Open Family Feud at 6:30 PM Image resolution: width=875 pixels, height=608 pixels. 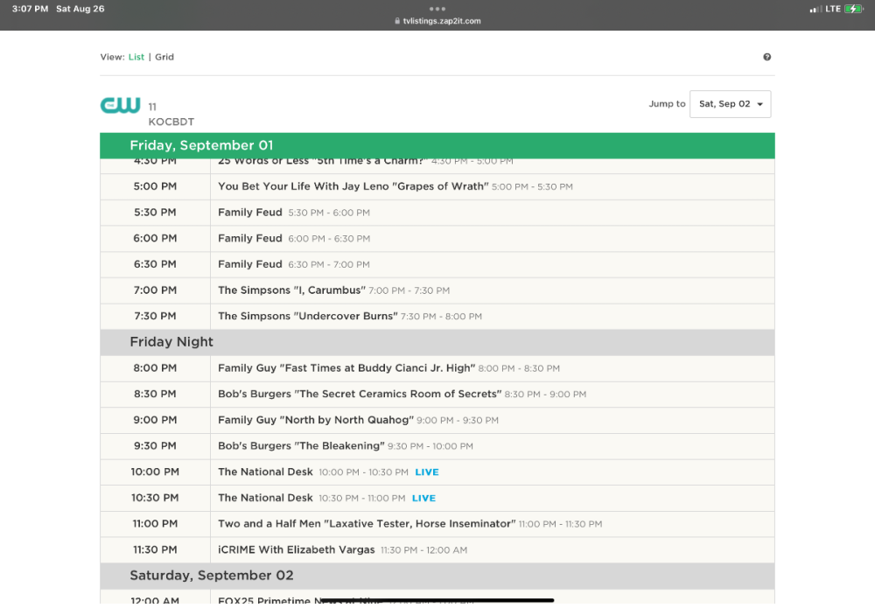click(250, 264)
